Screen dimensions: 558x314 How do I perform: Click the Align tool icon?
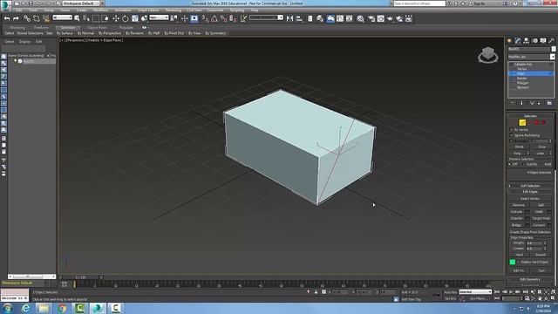299,18
